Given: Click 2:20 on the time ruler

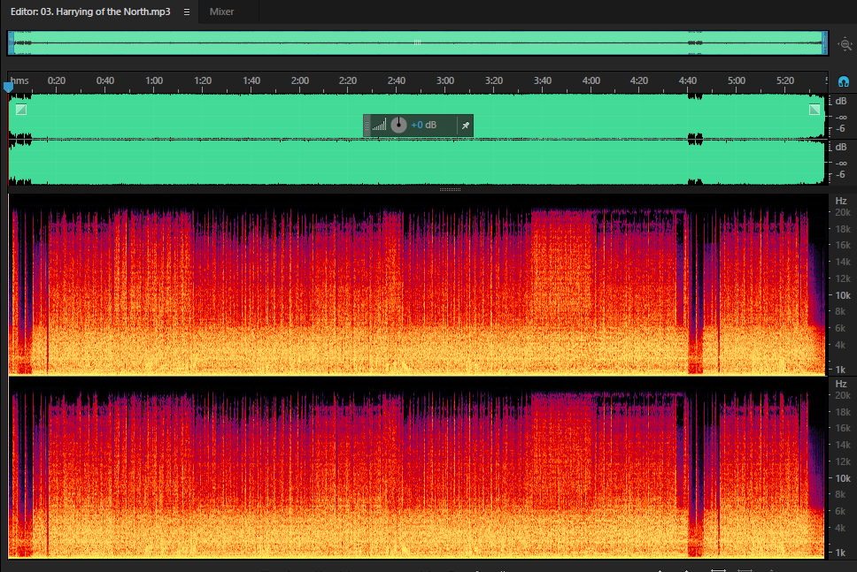Looking at the screenshot, I should (x=348, y=80).
